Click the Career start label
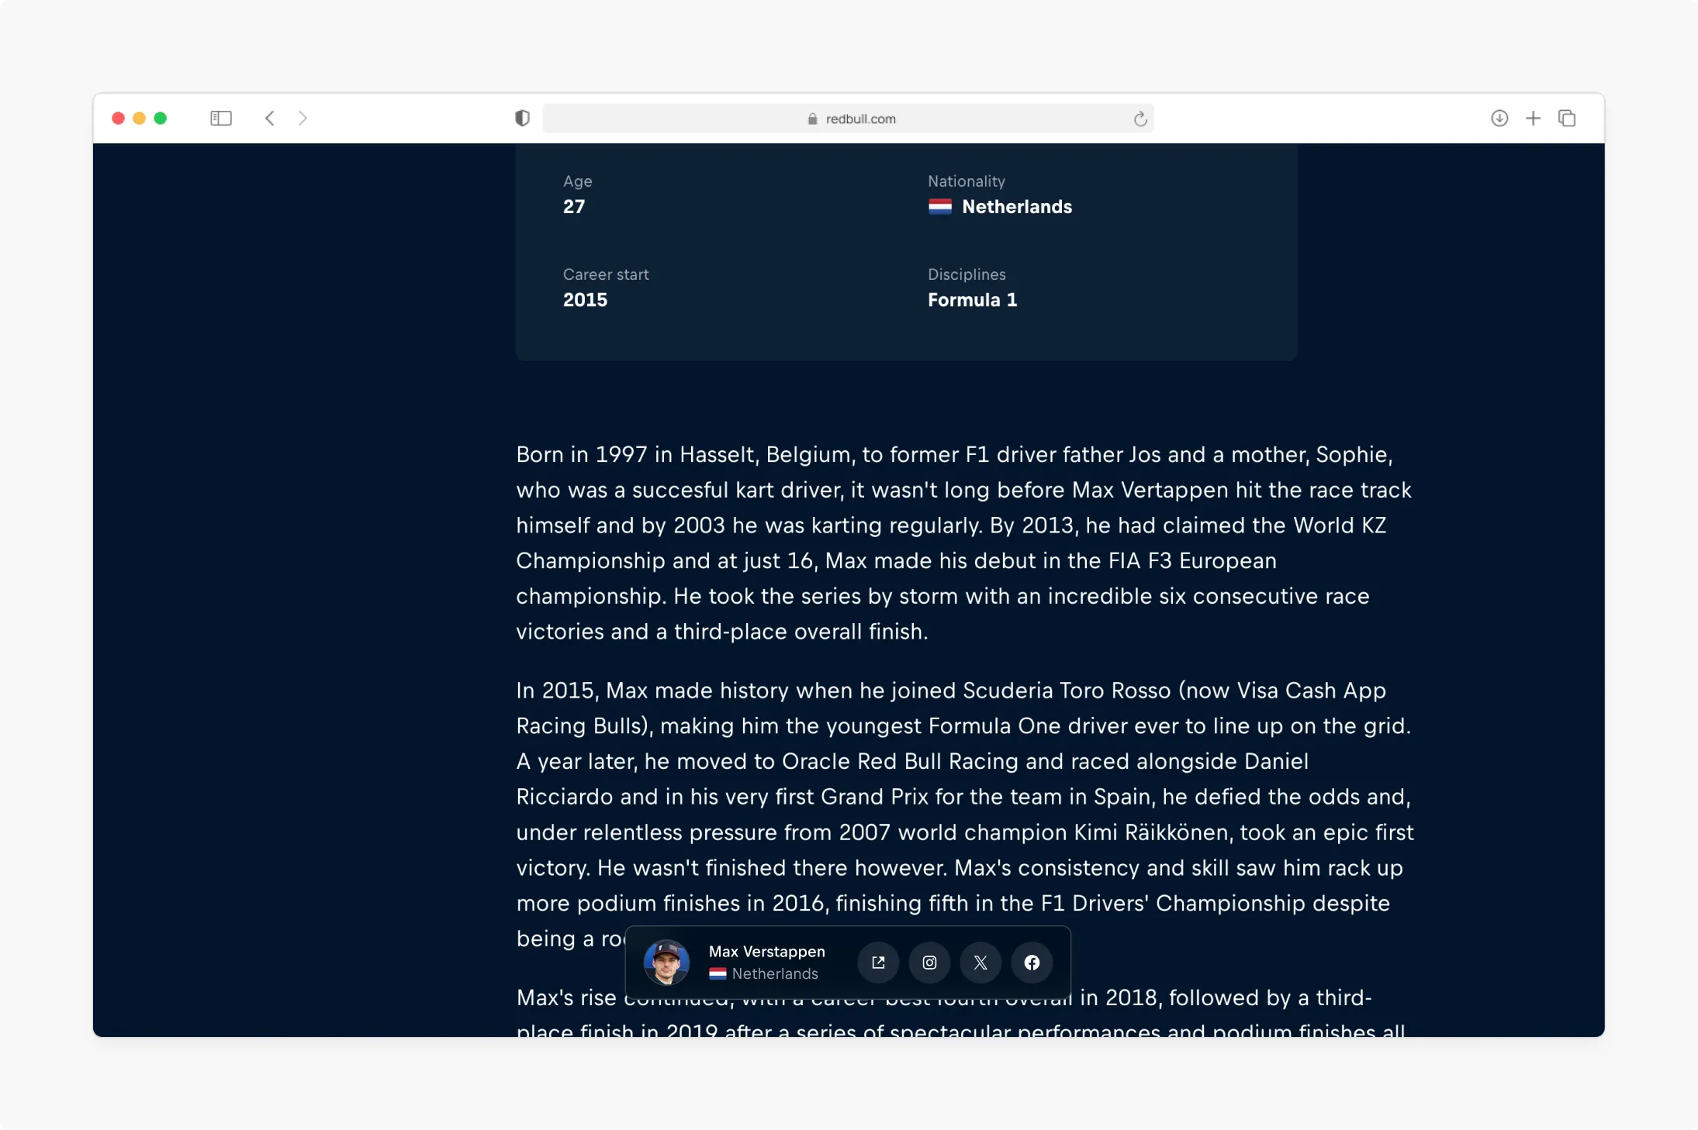Screen dimensions: 1698x1130 [x=606, y=274]
